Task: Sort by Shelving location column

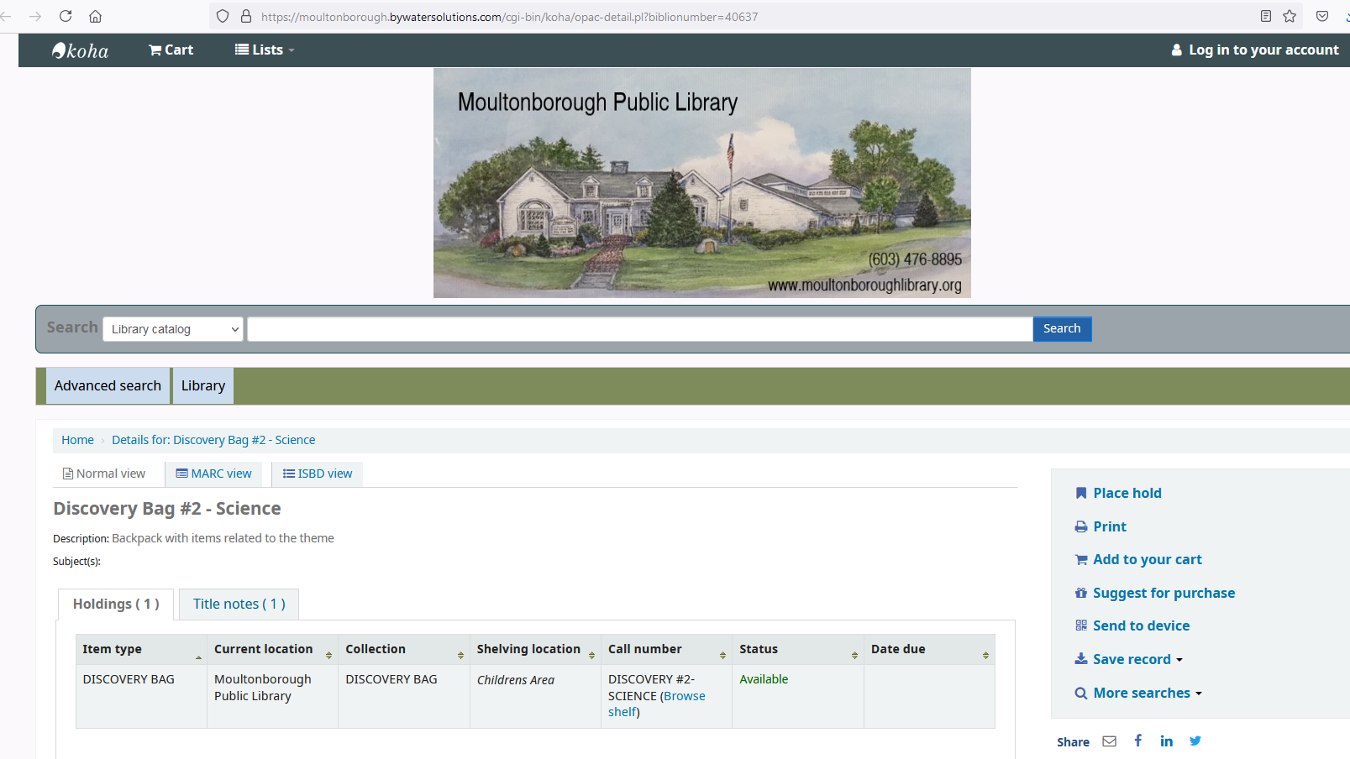Action: 535,649
